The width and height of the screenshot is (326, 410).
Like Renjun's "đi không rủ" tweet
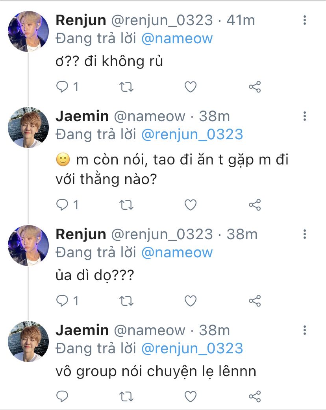(191, 87)
